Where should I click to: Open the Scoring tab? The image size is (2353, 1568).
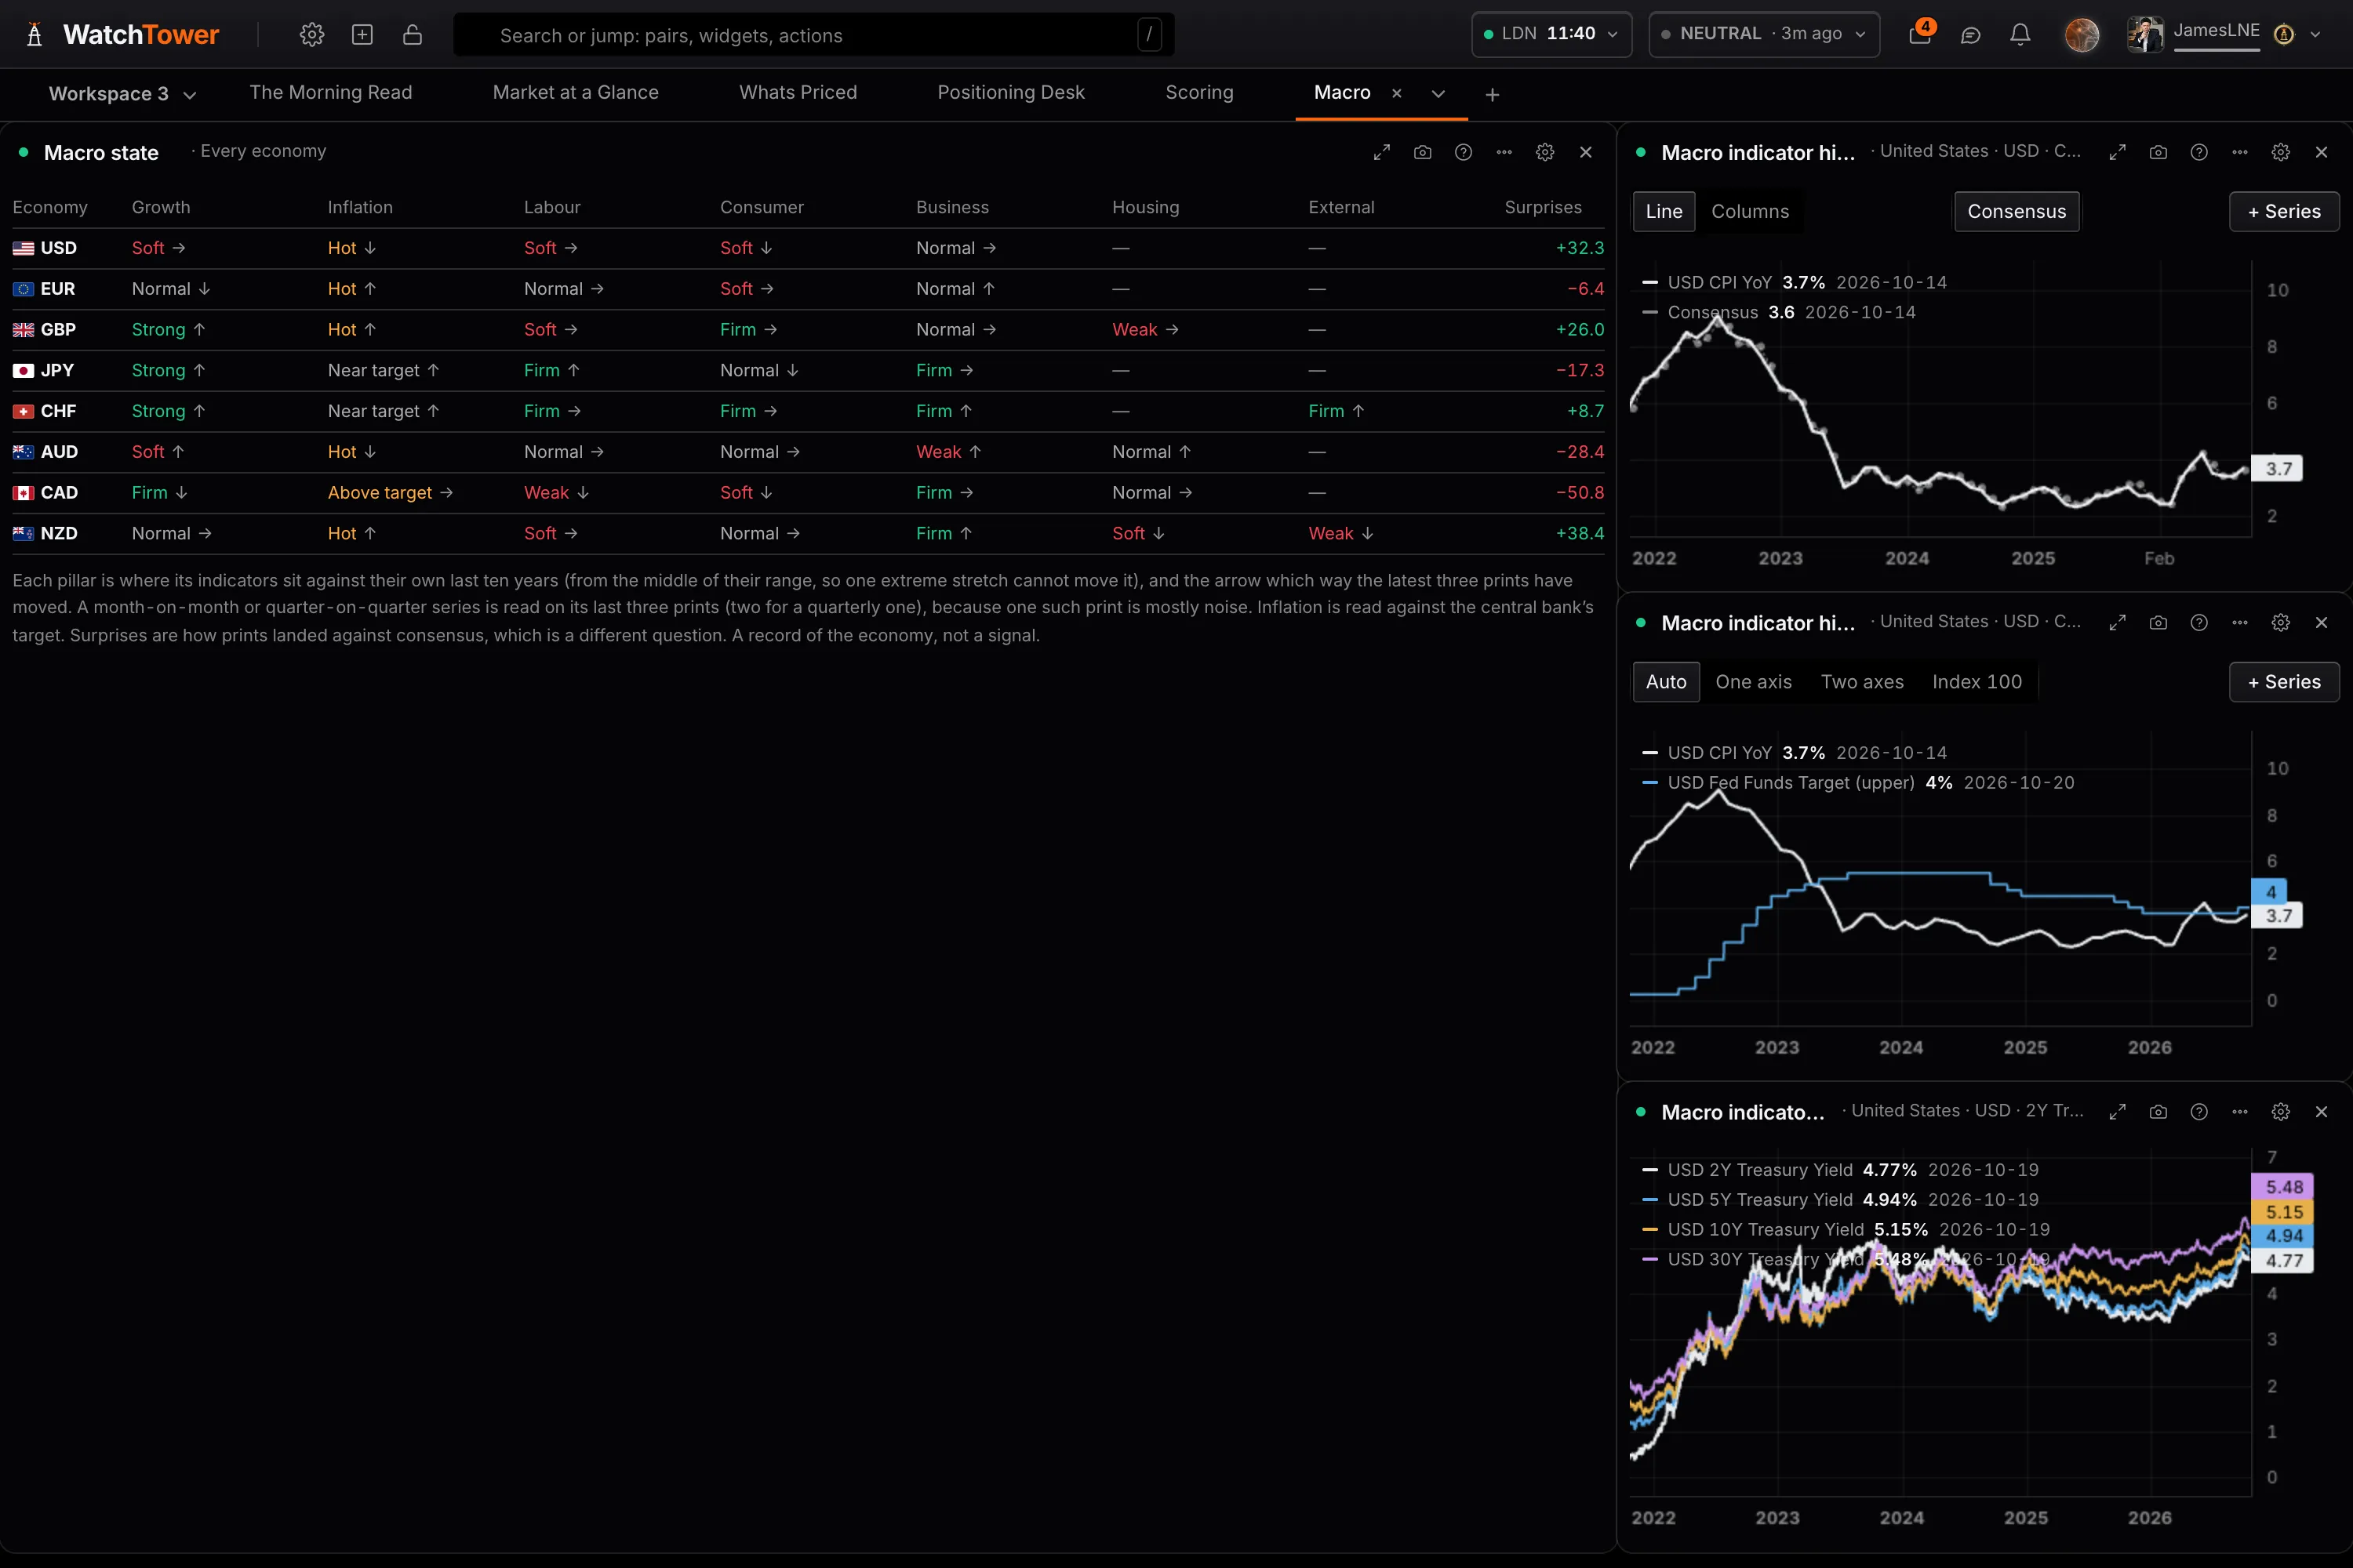click(x=1198, y=92)
